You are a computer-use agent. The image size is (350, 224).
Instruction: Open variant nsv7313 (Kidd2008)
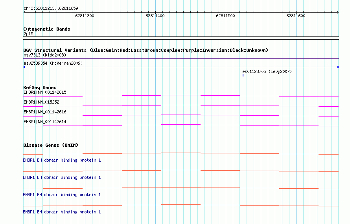pyautogui.click(x=45, y=55)
